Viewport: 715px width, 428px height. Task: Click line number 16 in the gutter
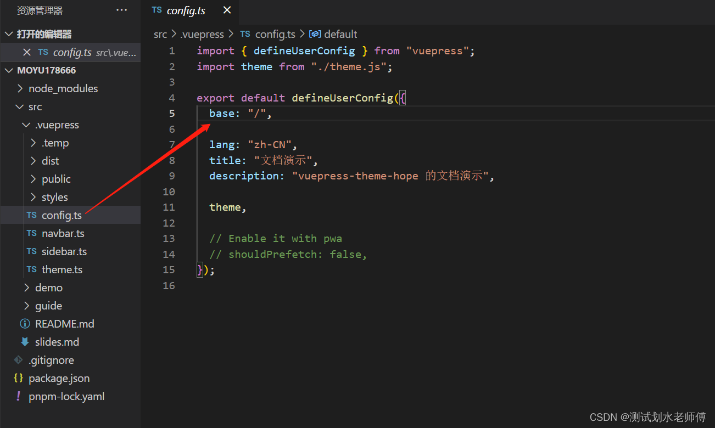[x=169, y=285]
